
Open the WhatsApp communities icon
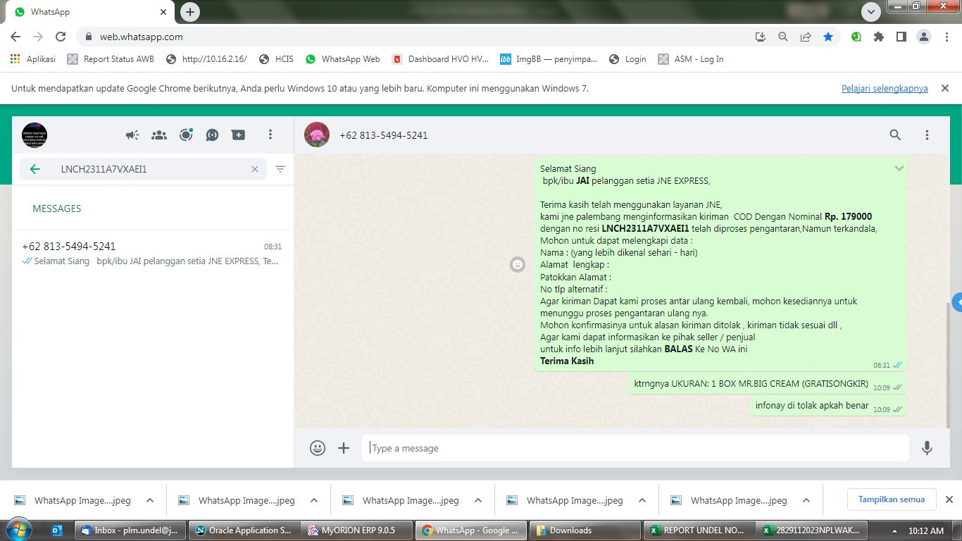[159, 135]
